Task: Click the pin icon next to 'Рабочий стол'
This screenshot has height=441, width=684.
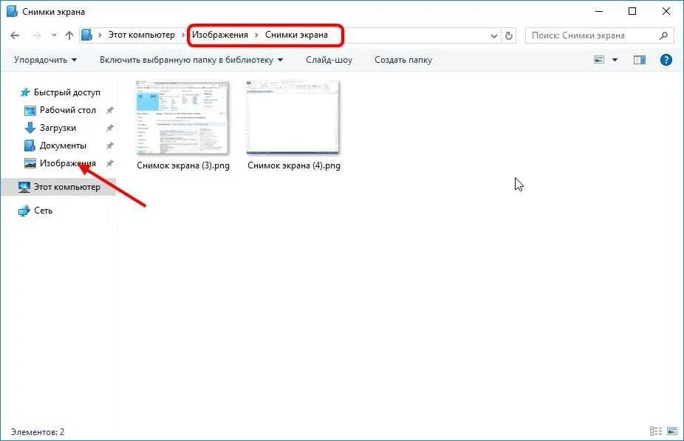Action: click(x=110, y=110)
